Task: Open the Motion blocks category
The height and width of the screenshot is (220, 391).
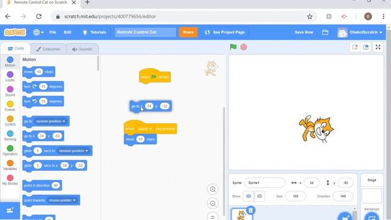Action: tap(10, 62)
